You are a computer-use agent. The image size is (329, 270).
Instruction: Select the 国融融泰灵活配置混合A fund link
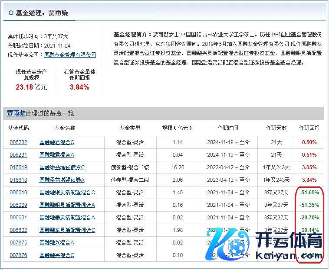tap(67, 217)
